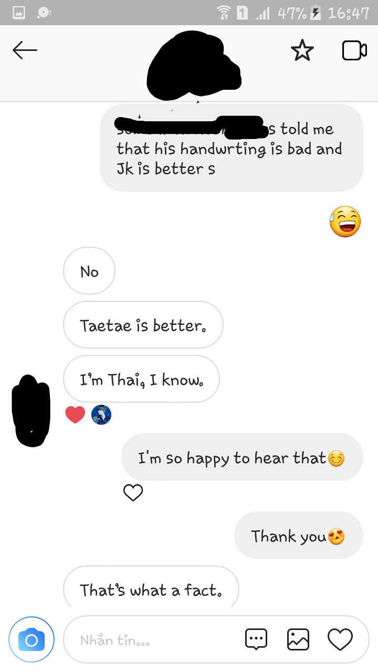Open the conversation title in header
Viewport: 378px width, 672px height.
pyautogui.click(x=194, y=64)
